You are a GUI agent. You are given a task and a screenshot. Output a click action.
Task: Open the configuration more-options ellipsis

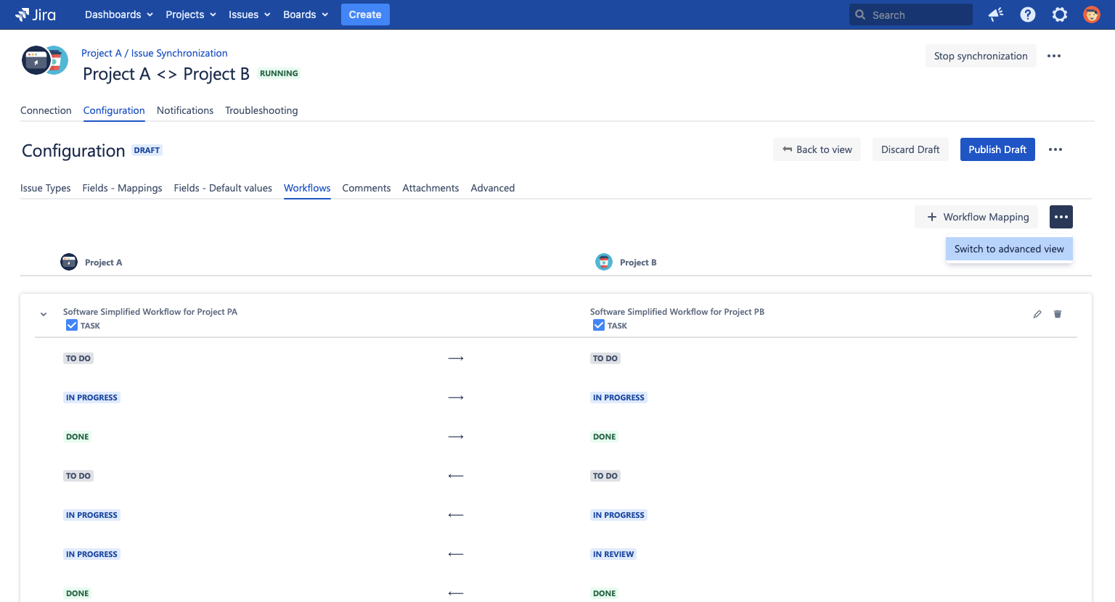coord(1055,149)
